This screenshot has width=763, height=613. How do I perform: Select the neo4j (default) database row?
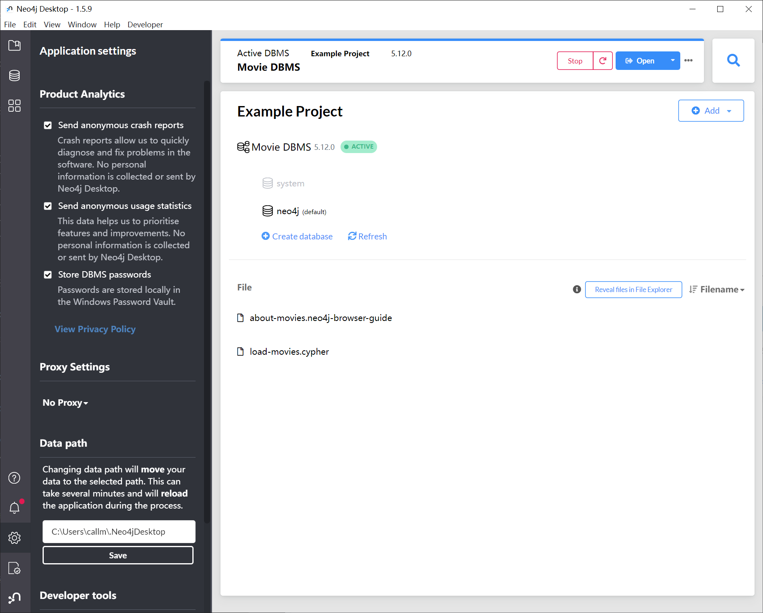point(294,211)
